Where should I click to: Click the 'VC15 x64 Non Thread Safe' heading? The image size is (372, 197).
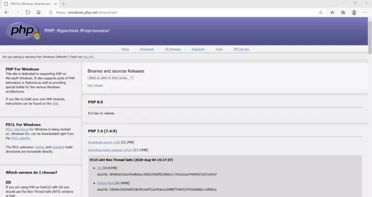(131, 160)
